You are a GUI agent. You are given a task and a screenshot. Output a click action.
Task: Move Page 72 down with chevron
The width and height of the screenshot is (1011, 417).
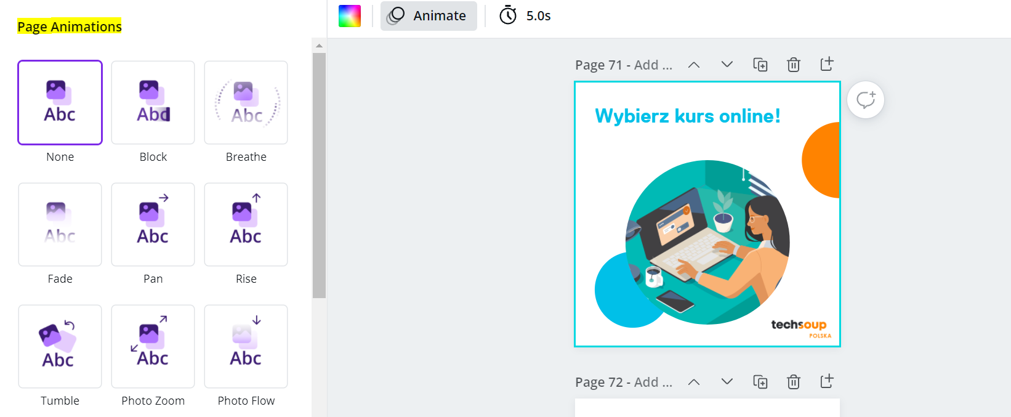pyautogui.click(x=727, y=382)
